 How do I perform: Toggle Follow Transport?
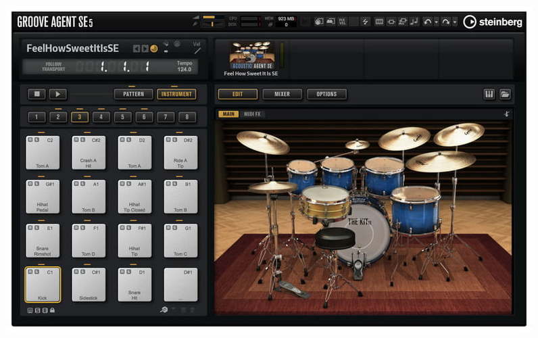pos(53,66)
